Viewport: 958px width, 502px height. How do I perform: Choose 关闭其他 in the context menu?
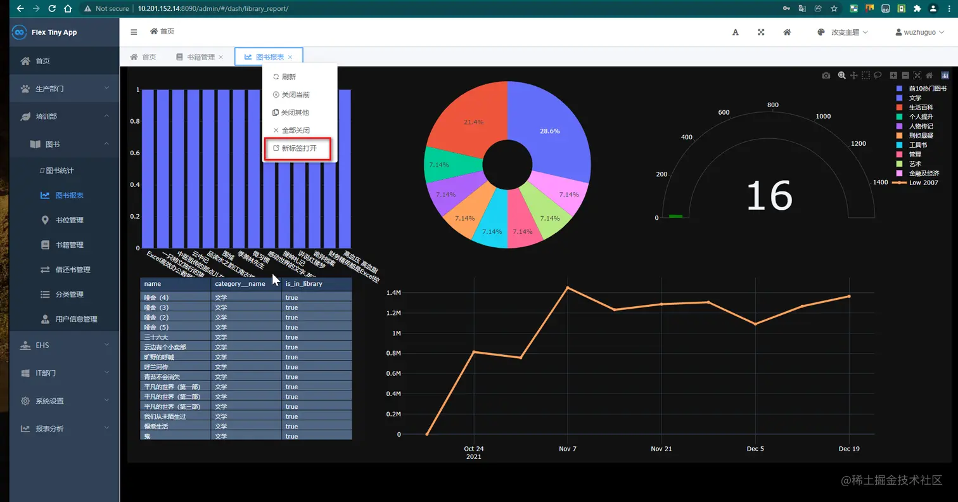(300, 113)
